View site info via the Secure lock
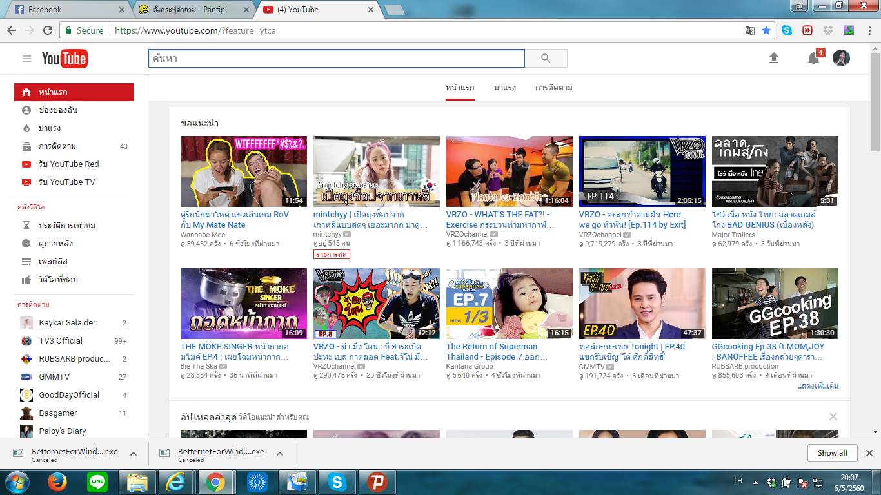This screenshot has width=881, height=495. [83, 30]
